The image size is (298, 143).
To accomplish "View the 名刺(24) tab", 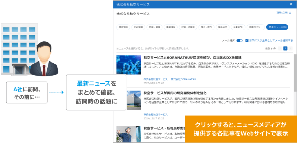I will point(238,27).
